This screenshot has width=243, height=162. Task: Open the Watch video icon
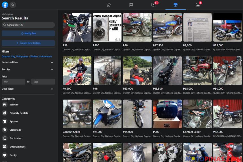(153, 5)
